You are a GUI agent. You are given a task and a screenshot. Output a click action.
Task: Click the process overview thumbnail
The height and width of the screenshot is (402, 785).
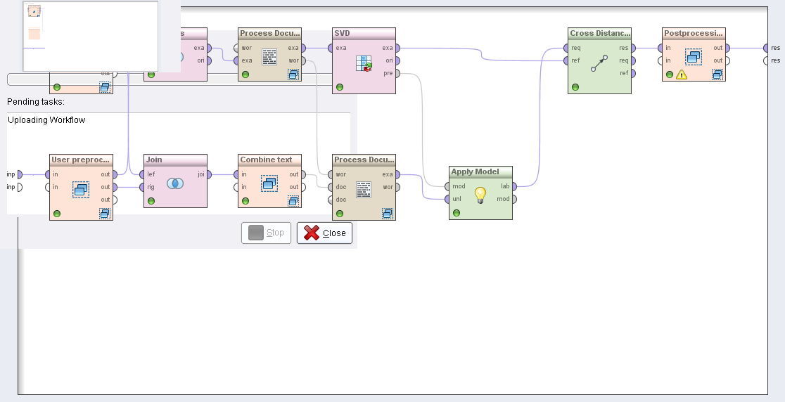tap(101, 37)
